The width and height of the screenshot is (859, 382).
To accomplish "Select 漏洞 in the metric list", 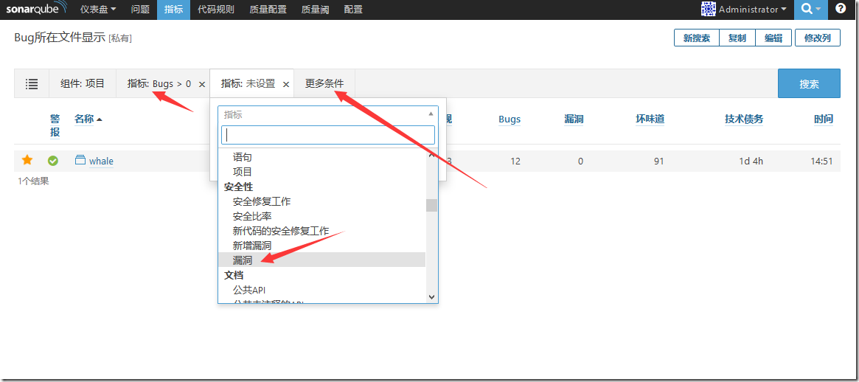I will (x=322, y=260).
